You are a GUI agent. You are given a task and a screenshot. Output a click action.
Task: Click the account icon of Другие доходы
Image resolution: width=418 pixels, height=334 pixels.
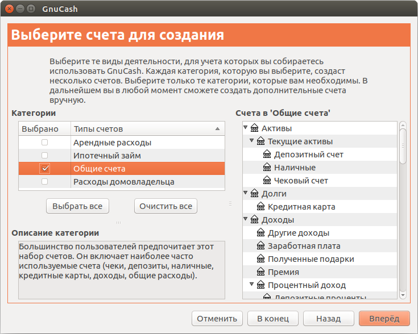click(260, 232)
